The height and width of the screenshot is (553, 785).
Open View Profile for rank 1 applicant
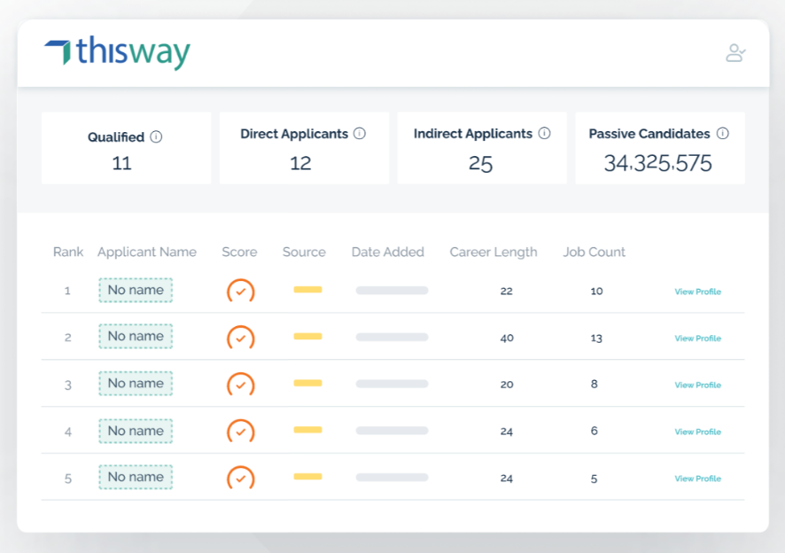pyautogui.click(x=697, y=292)
